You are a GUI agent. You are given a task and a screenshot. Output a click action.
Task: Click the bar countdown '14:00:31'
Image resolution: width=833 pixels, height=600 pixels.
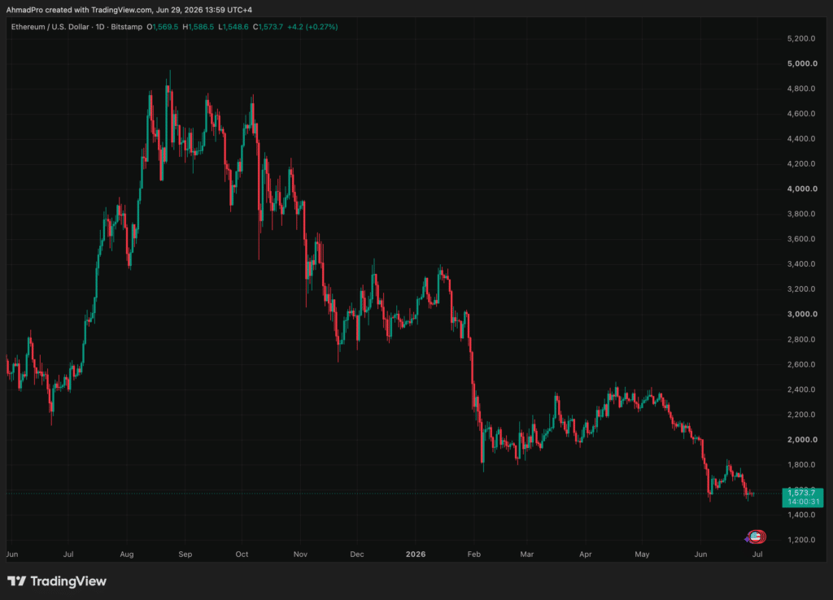[x=803, y=502]
